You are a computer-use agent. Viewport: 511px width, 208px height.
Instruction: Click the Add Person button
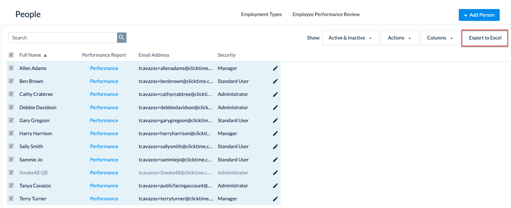(479, 15)
